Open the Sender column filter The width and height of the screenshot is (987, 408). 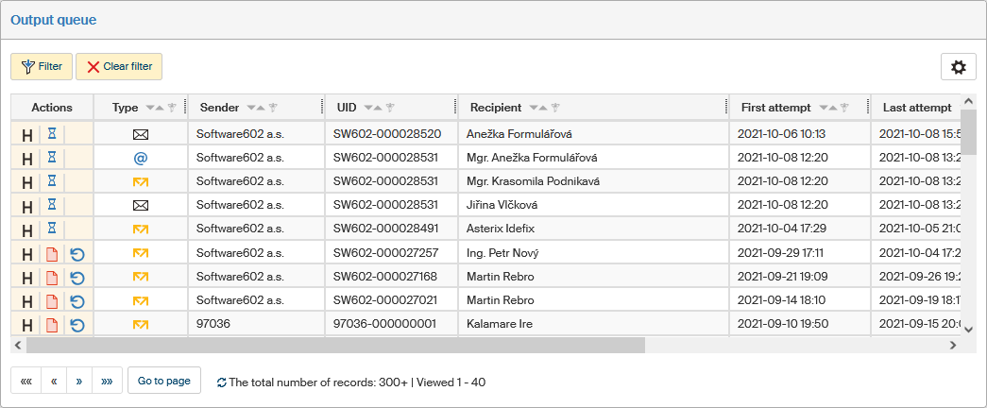272,108
